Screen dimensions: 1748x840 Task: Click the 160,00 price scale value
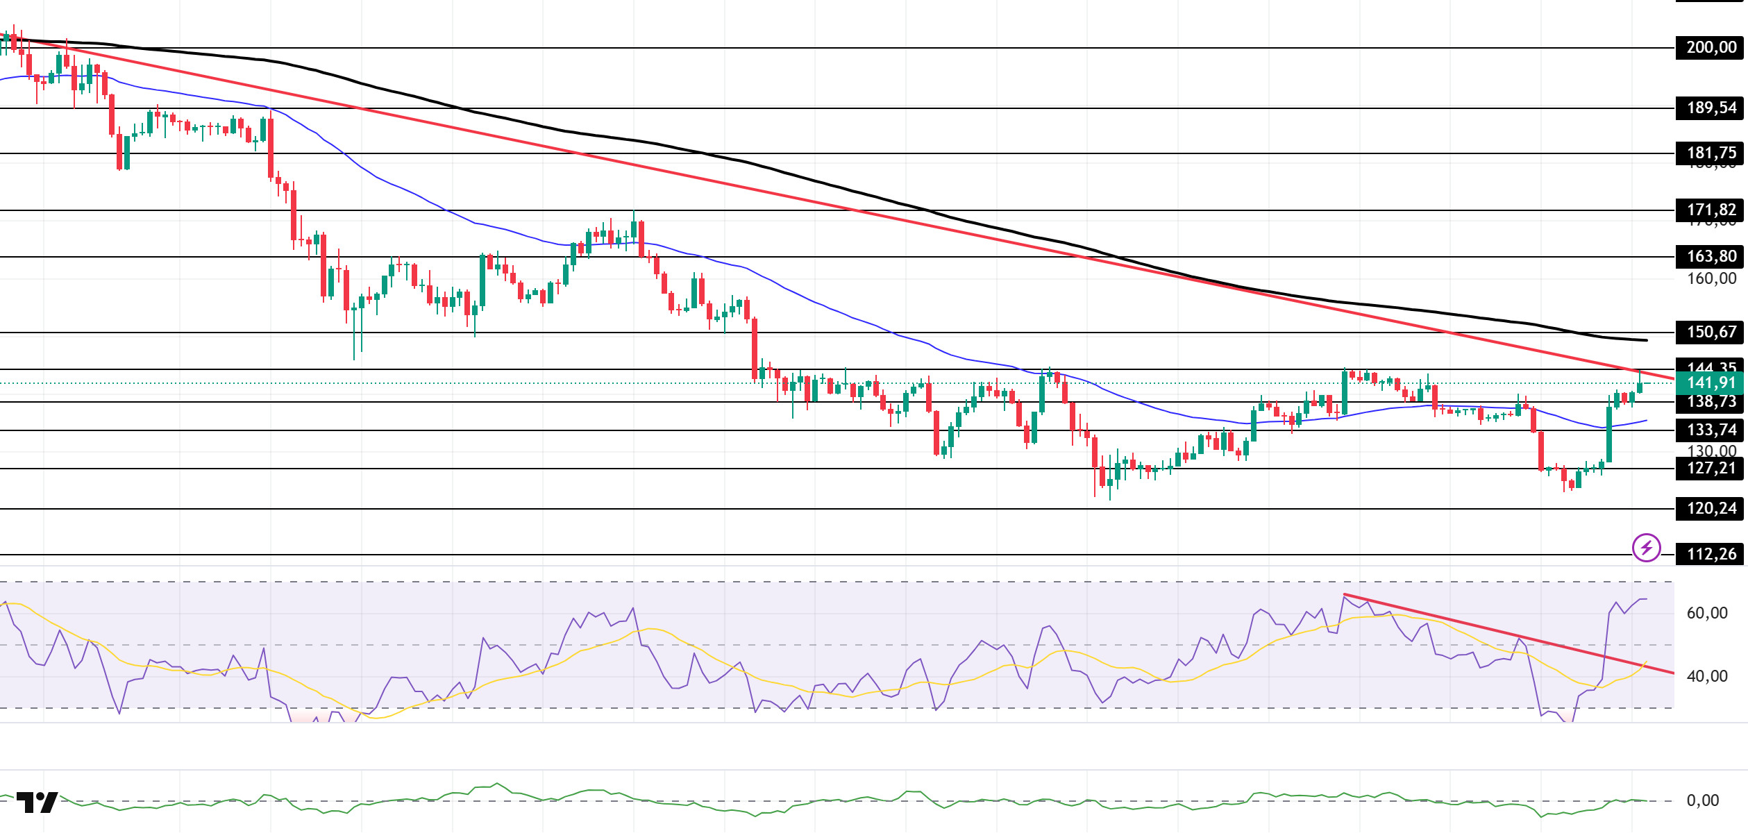[1711, 279]
